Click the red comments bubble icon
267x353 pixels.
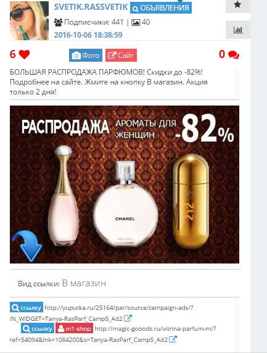coord(234,55)
